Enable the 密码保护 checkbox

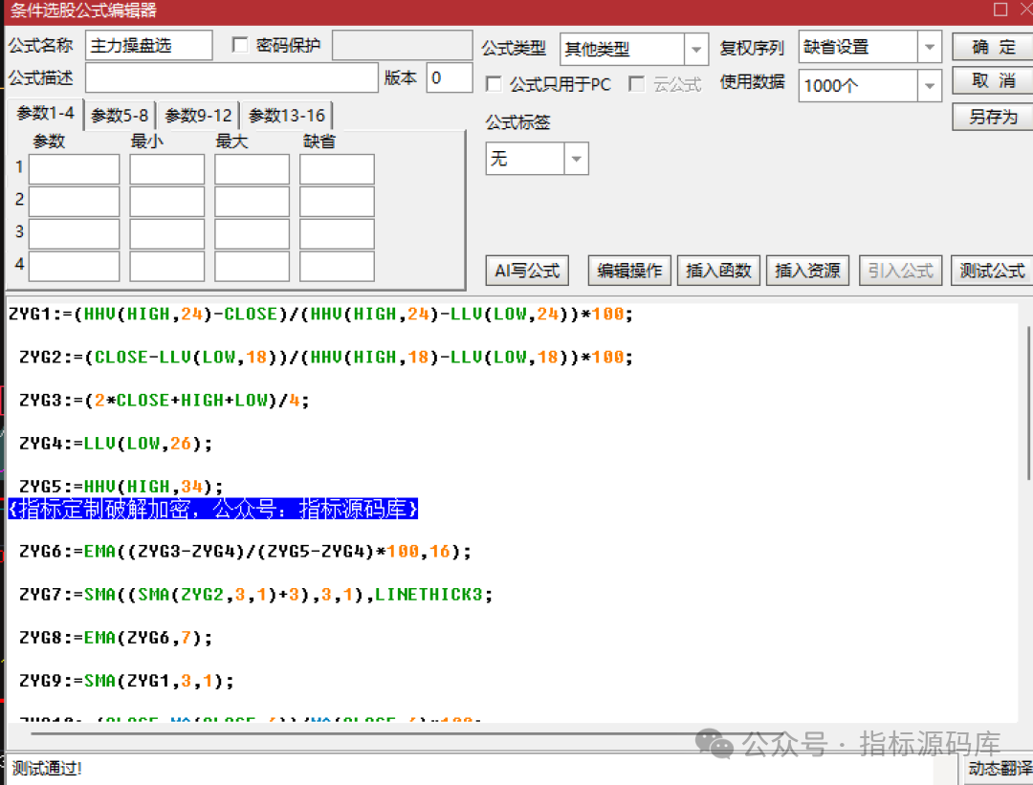tap(240, 45)
